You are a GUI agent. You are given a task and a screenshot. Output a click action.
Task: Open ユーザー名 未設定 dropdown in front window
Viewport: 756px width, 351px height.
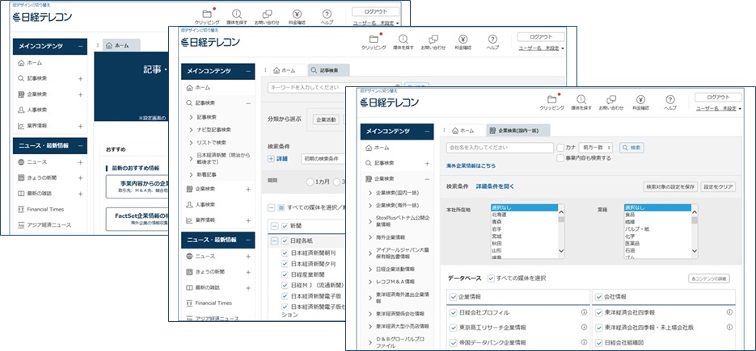pos(718,109)
